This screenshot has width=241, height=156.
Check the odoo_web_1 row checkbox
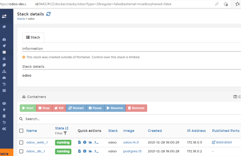click(x=21, y=142)
